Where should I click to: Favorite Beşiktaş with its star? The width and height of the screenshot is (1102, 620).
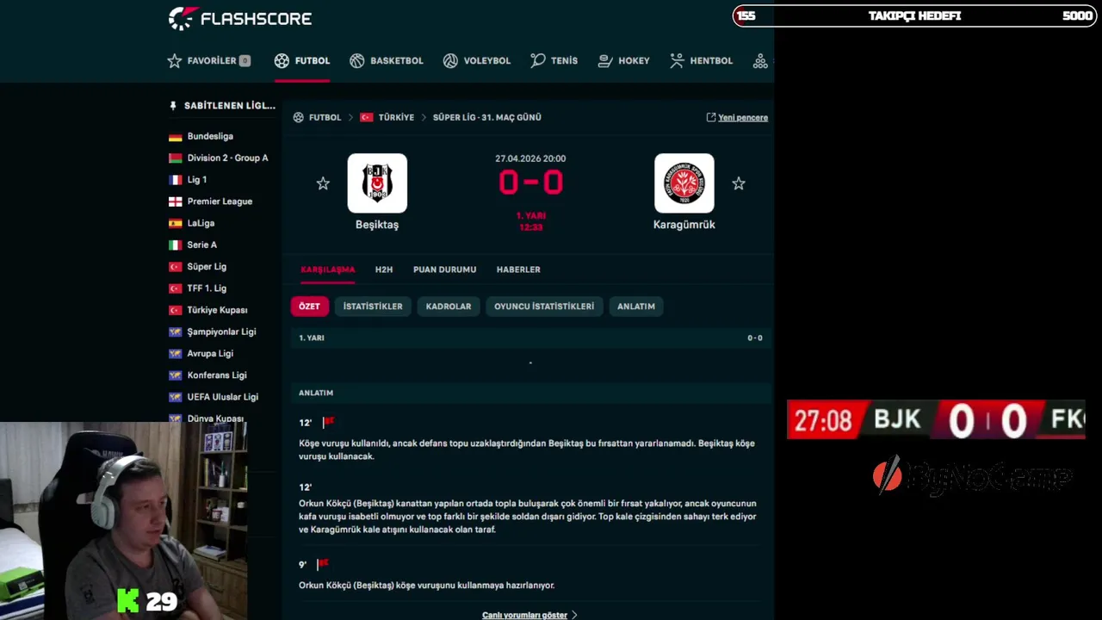pos(323,183)
